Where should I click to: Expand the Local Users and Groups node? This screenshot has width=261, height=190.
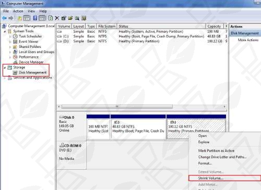pyautogui.click(x=10, y=52)
